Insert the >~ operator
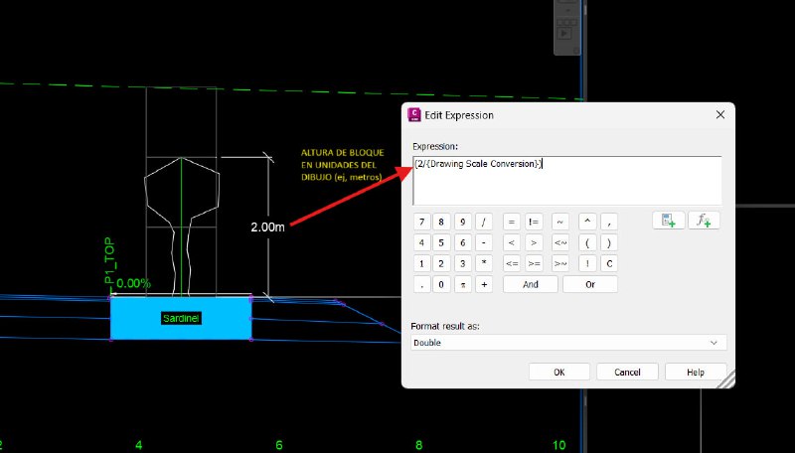This screenshot has height=453, width=795. 560,263
